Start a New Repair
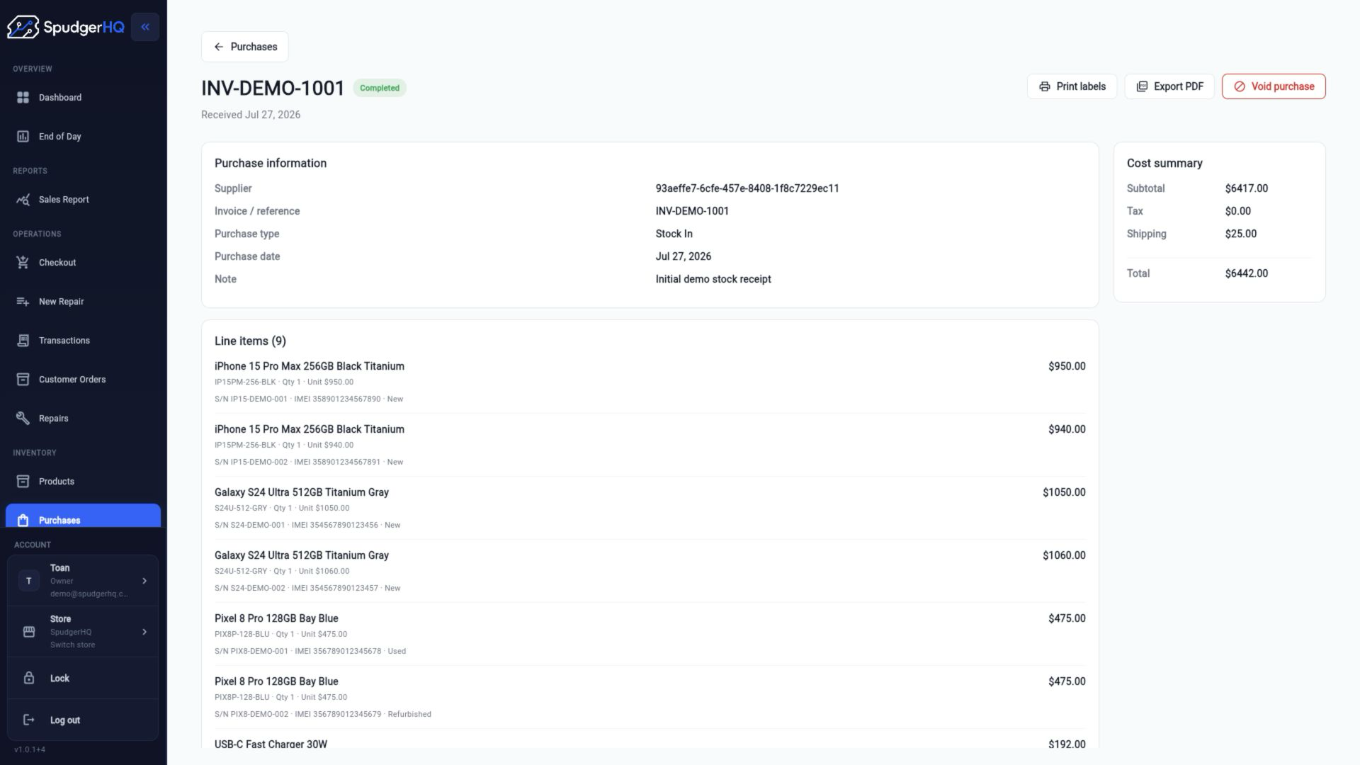This screenshot has height=765, width=1360. pyautogui.click(x=83, y=301)
